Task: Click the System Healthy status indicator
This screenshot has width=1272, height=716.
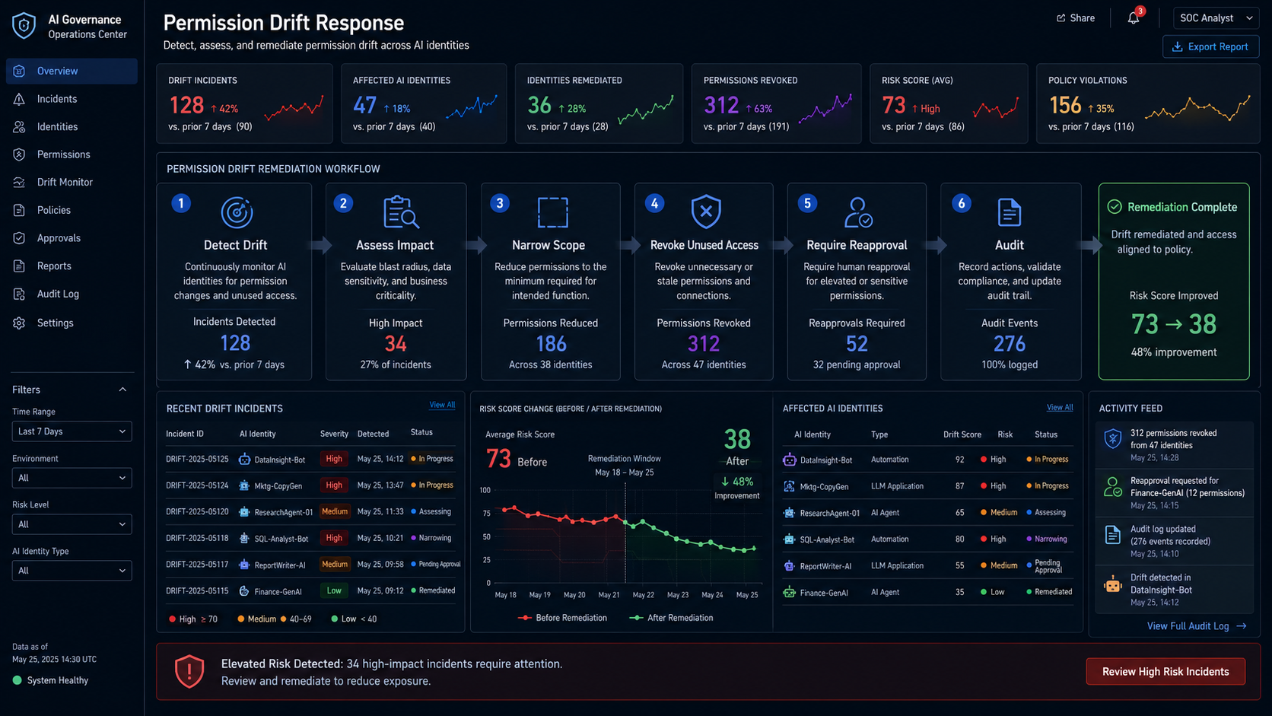Action: pyautogui.click(x=50, y=680)
